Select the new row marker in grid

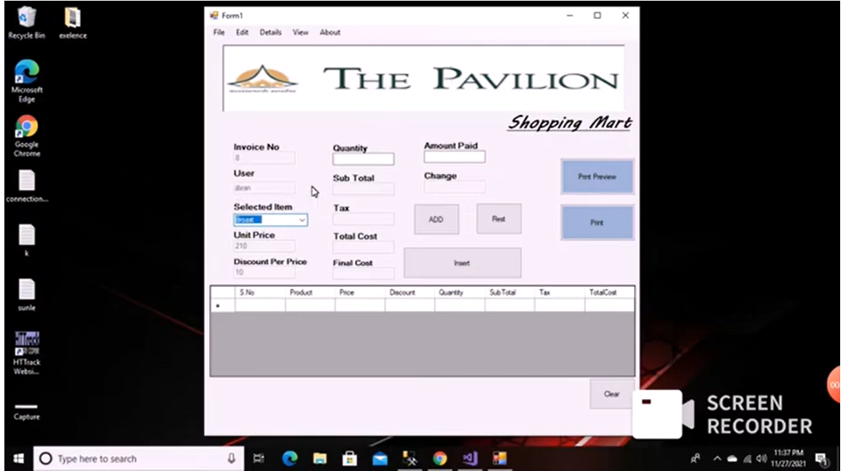coord(223,306)
